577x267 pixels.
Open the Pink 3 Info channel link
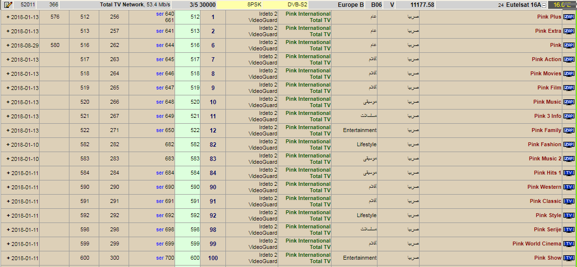coord(548,116)
